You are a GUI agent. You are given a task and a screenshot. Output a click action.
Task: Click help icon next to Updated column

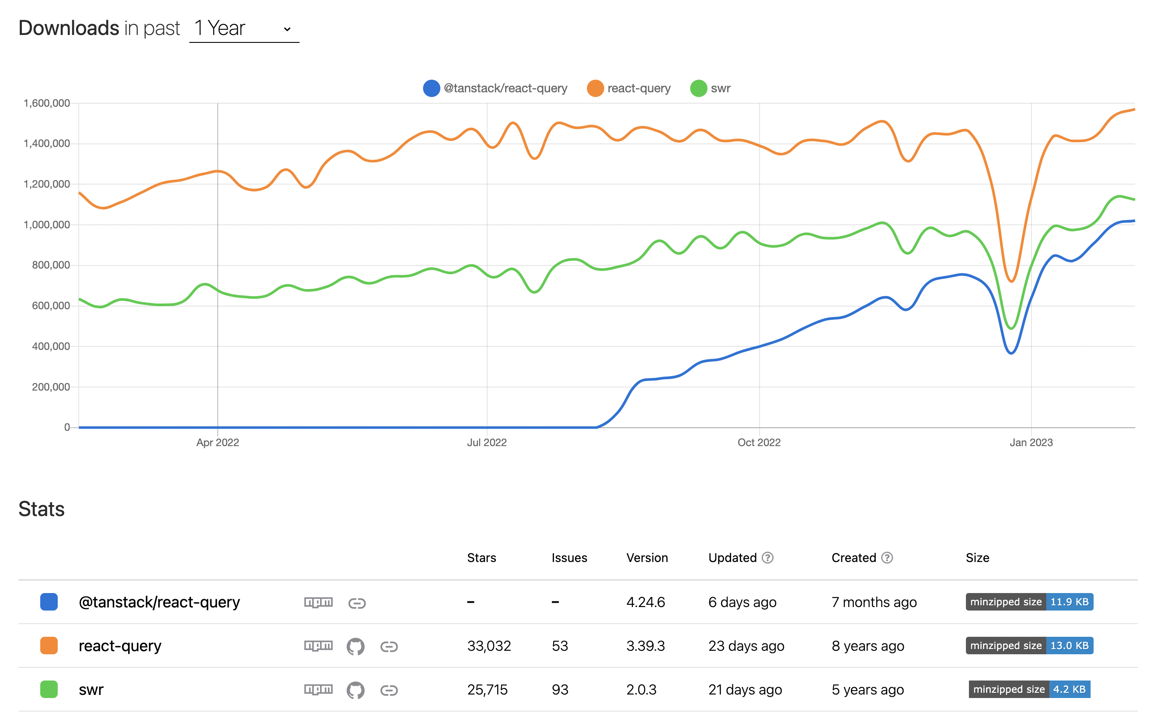pos(767,558)
